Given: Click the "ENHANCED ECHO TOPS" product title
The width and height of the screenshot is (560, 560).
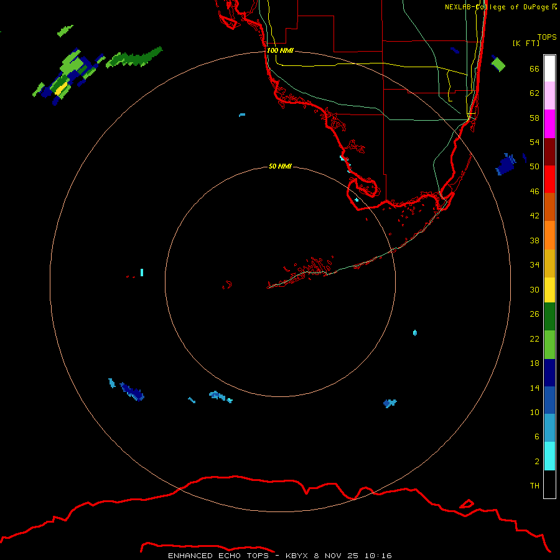Looking at the screenshot, I should (218, 556).
